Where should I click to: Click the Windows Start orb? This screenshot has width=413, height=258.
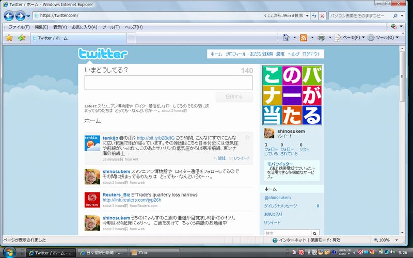[10, 252]
